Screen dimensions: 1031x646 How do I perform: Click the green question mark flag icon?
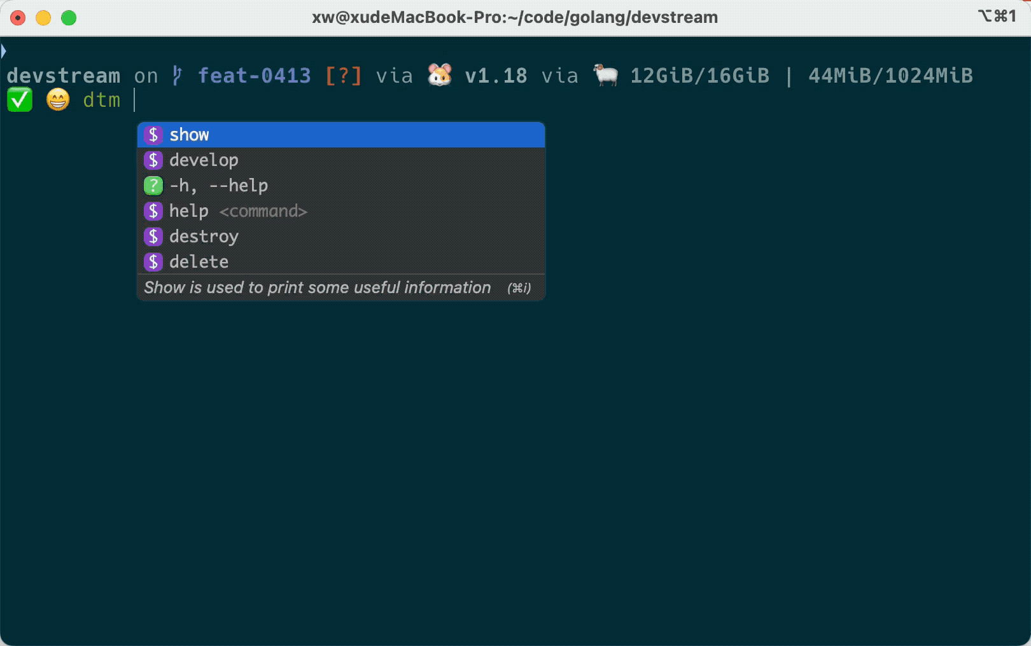(153, 186)
